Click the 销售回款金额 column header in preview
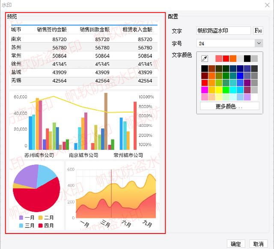 point(95,30)
